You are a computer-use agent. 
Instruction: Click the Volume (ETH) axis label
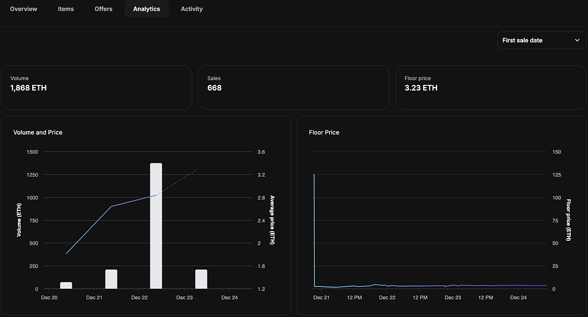click(19, 220)
